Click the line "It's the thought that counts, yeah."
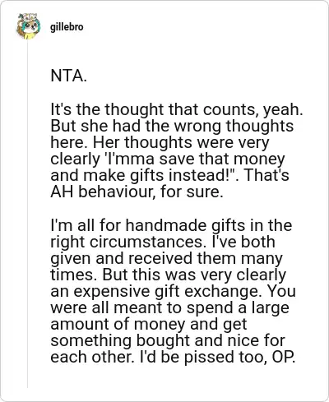The width and height of the screenshot is (329, 402). [177, 109]
